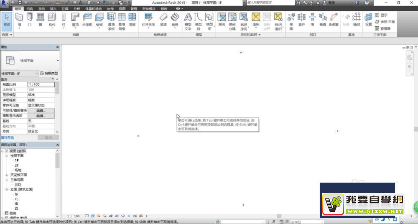Open the 属性帮助 link
The height and width of the screenshot is (224, 418).
[x=8, y=137]
